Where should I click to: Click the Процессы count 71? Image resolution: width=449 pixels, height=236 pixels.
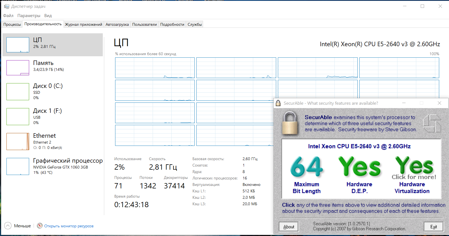(x=118, y=186)
